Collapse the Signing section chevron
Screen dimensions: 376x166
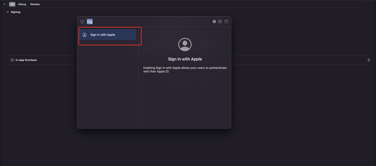(8, 12)
